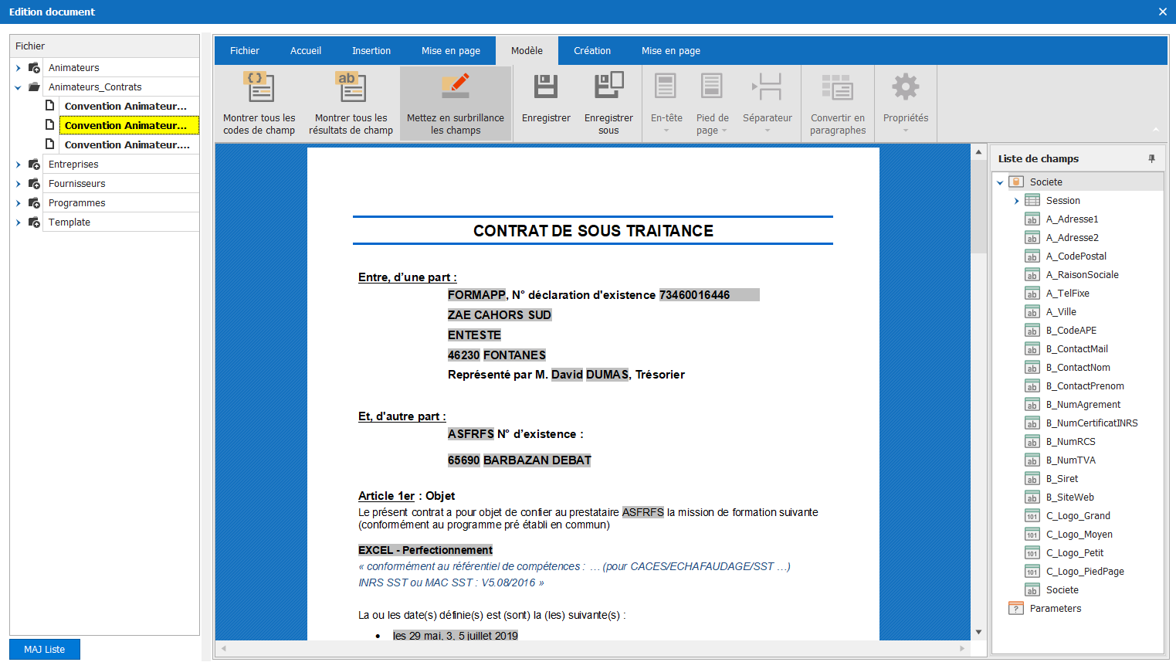Click the C_Logo_Moyen binary field icon
The image size is (1176, 669).
(1032, 535)
